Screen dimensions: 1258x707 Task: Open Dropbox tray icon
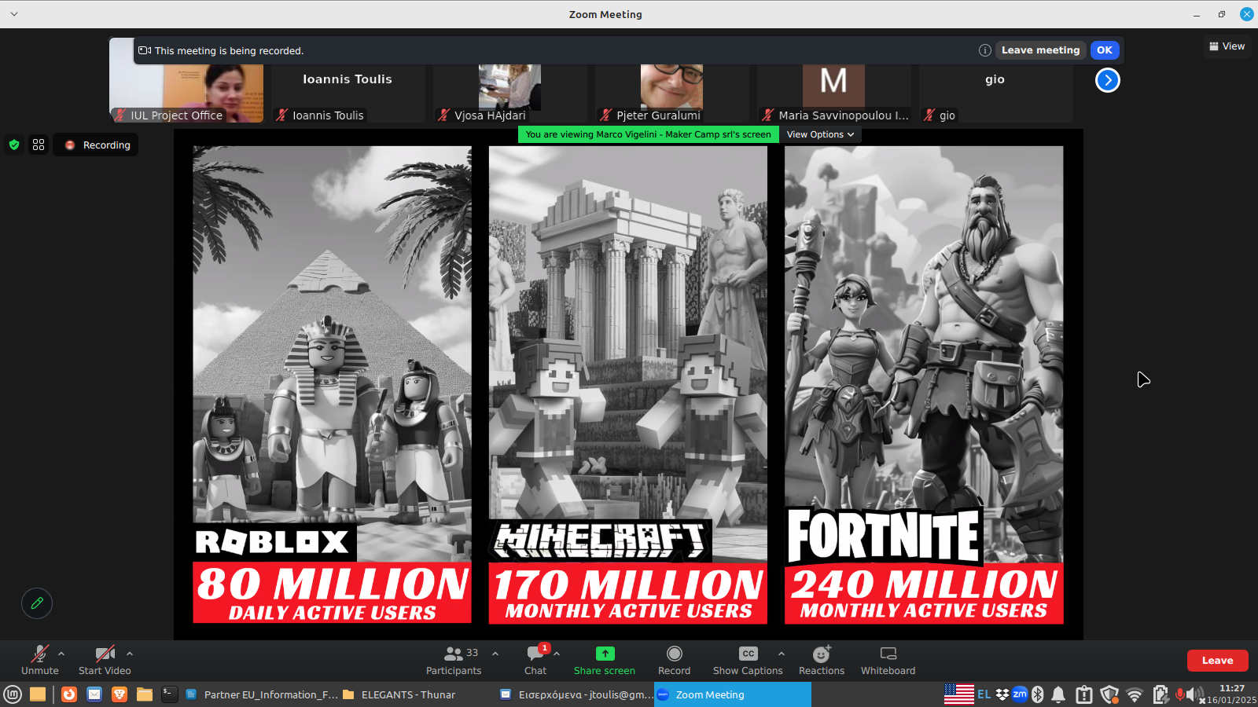[x=1002, y=694]
